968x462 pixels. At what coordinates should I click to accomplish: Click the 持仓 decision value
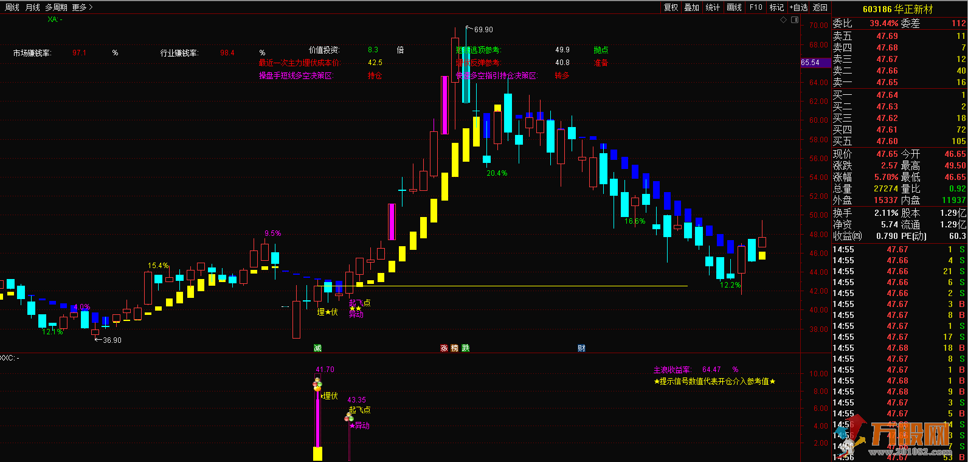(x=375, y=75)
